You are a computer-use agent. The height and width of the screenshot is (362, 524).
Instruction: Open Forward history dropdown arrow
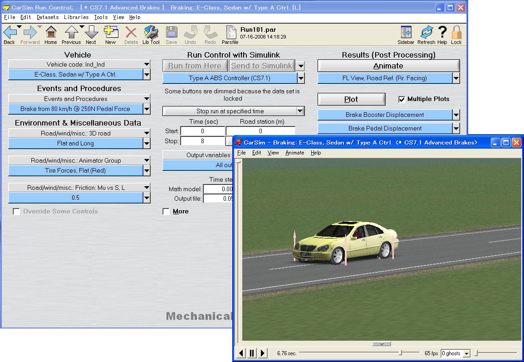39,27
